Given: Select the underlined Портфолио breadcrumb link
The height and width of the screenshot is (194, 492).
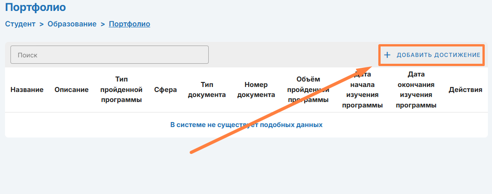Looking at the screenshot, I should click(130, 24).
